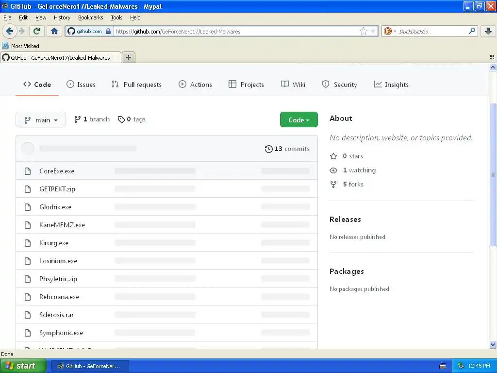Select the GitHub Leaked-Malwares browser tab

tap(61, 58)
